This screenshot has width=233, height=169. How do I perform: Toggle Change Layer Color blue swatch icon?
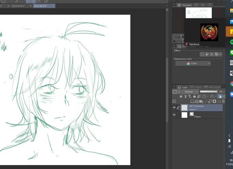coord(220,96)
